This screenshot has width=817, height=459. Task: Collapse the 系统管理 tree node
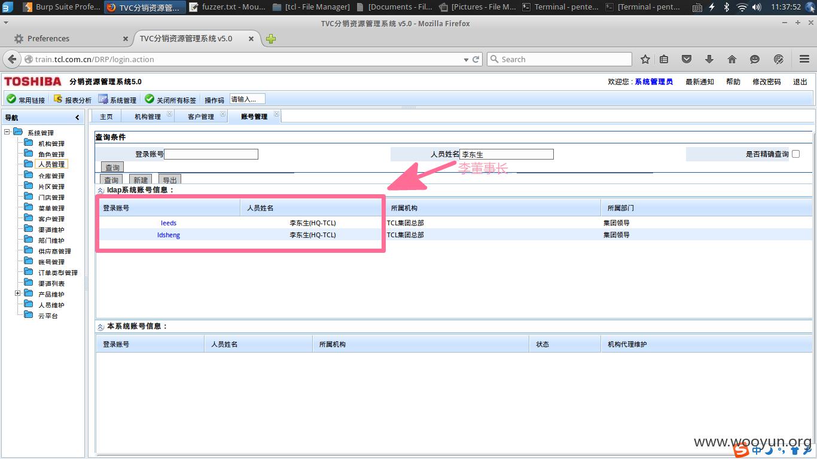[7, 132]
